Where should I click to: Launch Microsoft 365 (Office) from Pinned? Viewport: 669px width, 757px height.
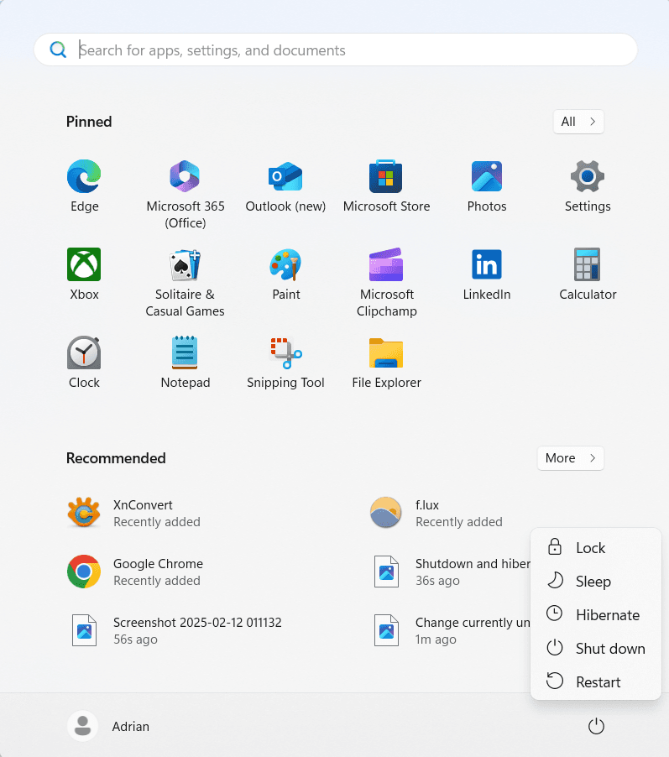pyautogui.click(x=185, y=194)
